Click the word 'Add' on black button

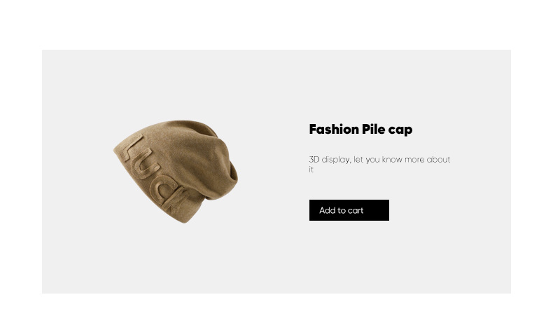328,210
